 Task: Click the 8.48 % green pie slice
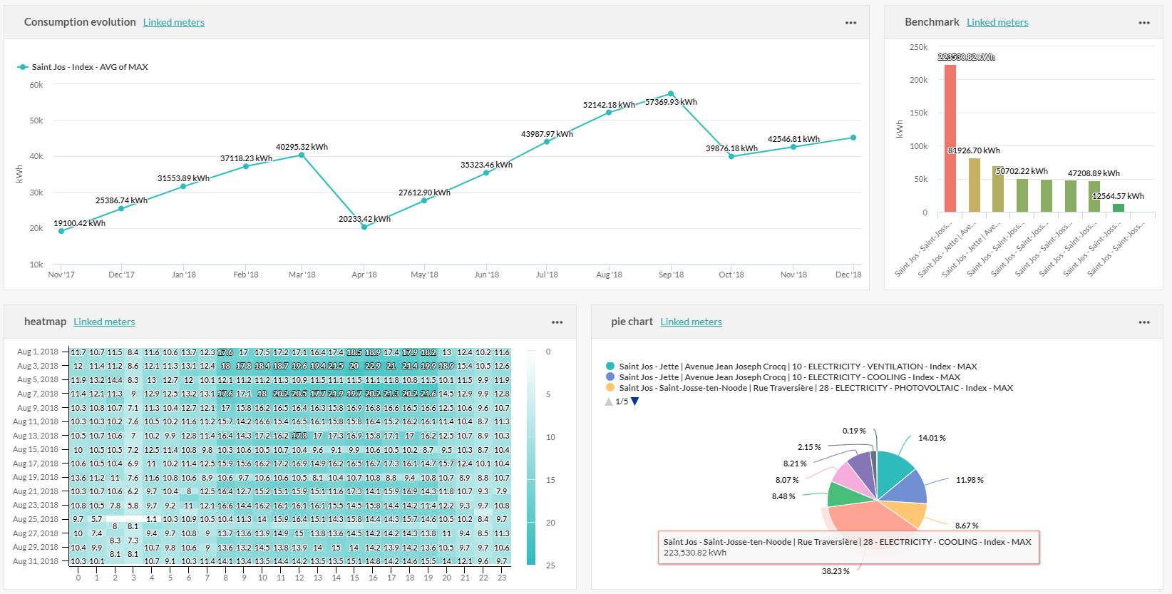845,495
